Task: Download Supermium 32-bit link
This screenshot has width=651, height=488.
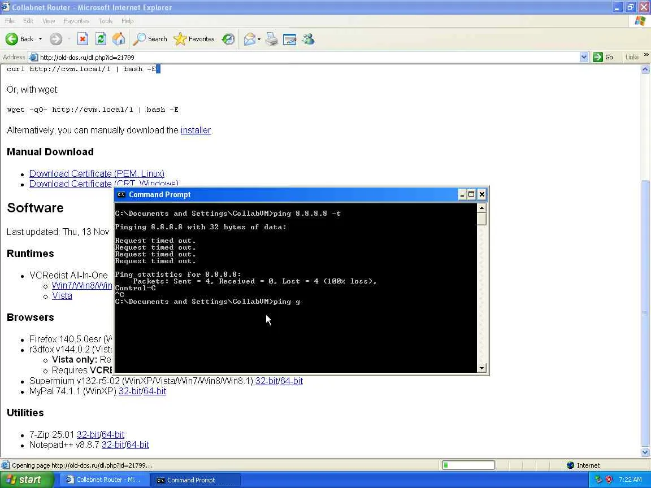Action: pos(267,381)
